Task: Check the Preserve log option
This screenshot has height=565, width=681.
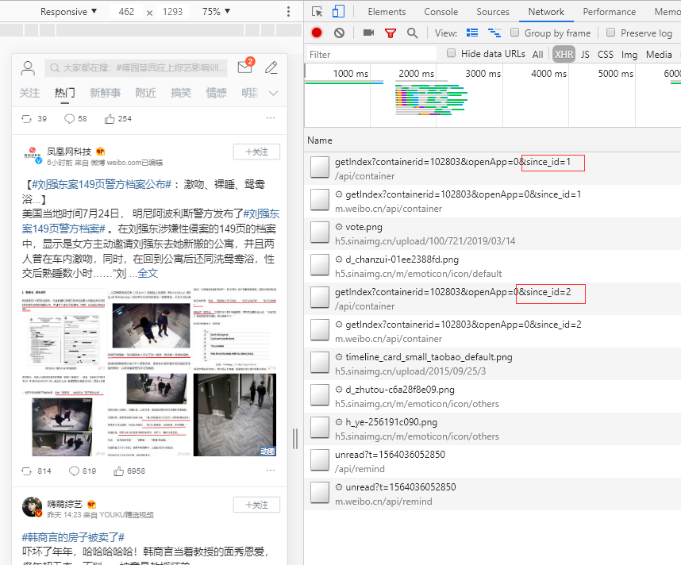Action: pos(610,33)
